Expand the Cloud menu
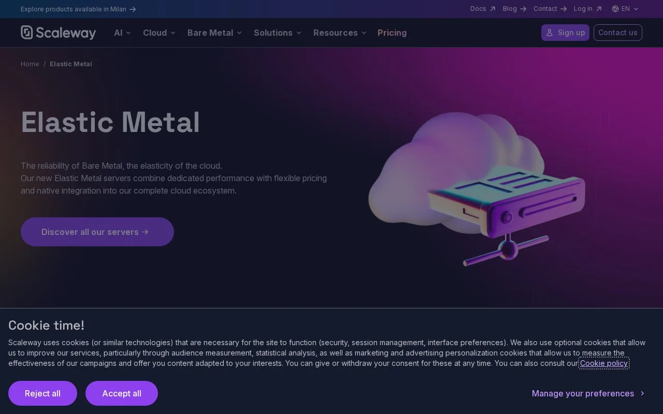Viewport: 663px width, 414px height. point(160,33)
